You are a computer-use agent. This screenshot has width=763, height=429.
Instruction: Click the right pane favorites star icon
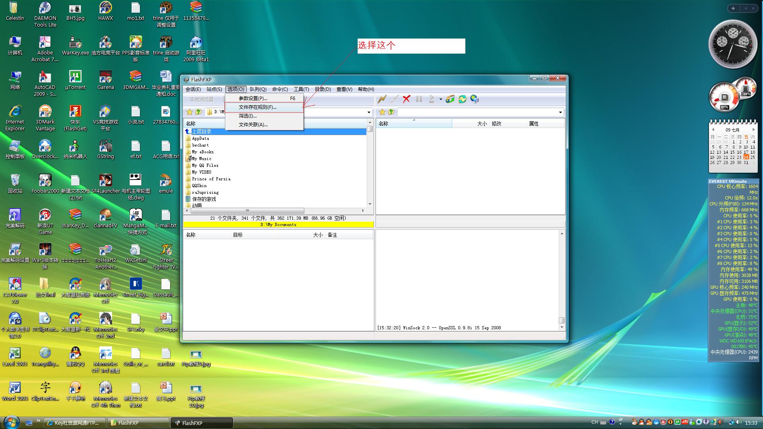pyautogui.click(x=382, y=112)
